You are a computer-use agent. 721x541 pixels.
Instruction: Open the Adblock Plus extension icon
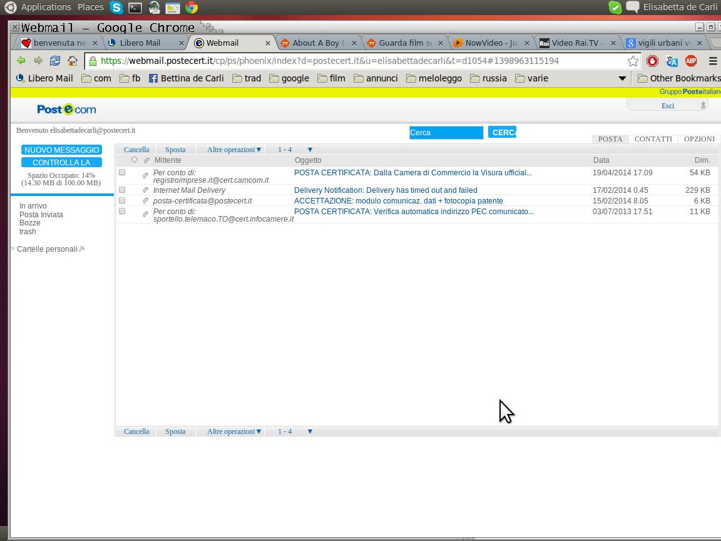tap(691, 61)
